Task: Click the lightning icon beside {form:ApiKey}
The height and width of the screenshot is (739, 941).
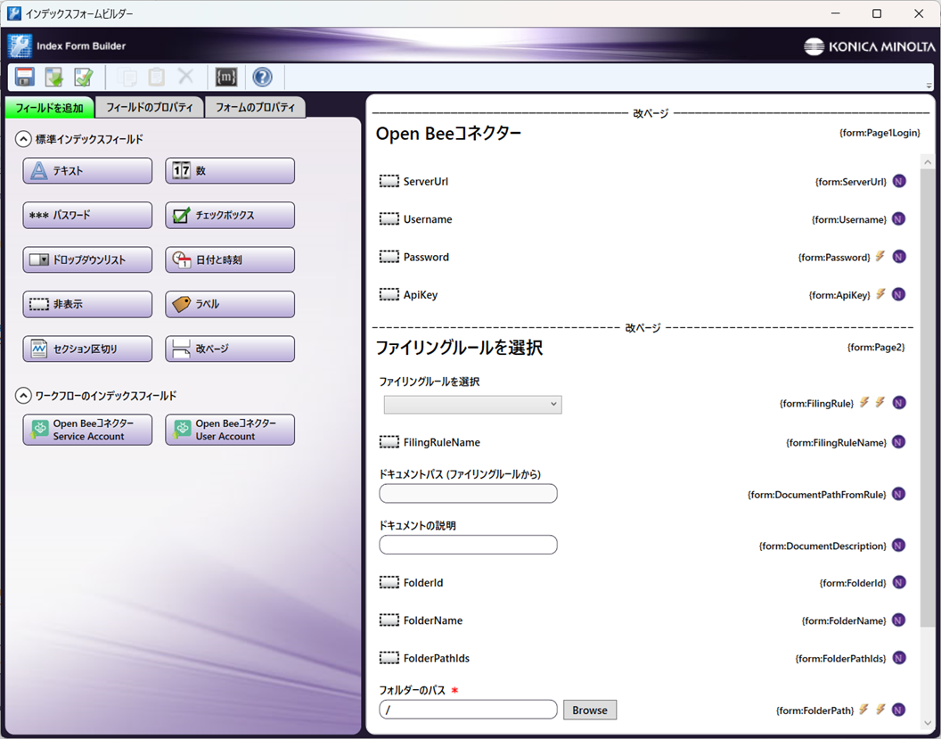Action: tap(880, 294)
